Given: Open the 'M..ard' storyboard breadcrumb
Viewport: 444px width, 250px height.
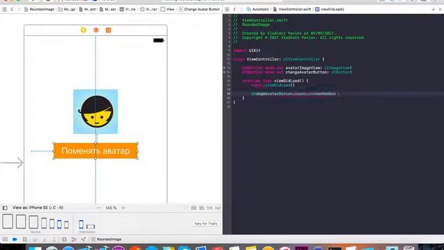Looking at the screenshot, I should 87,9.
